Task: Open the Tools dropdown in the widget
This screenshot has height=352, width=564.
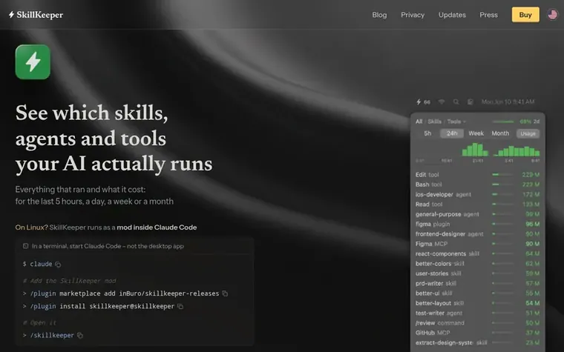Action: tap(456, 122)
